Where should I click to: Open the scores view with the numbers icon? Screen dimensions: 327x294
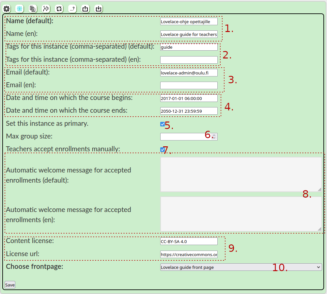pyautogui.click(x=46, y=9)
